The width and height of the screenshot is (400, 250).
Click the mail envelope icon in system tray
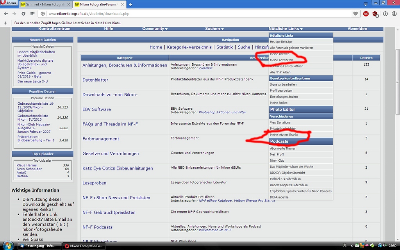coord(357,245)
